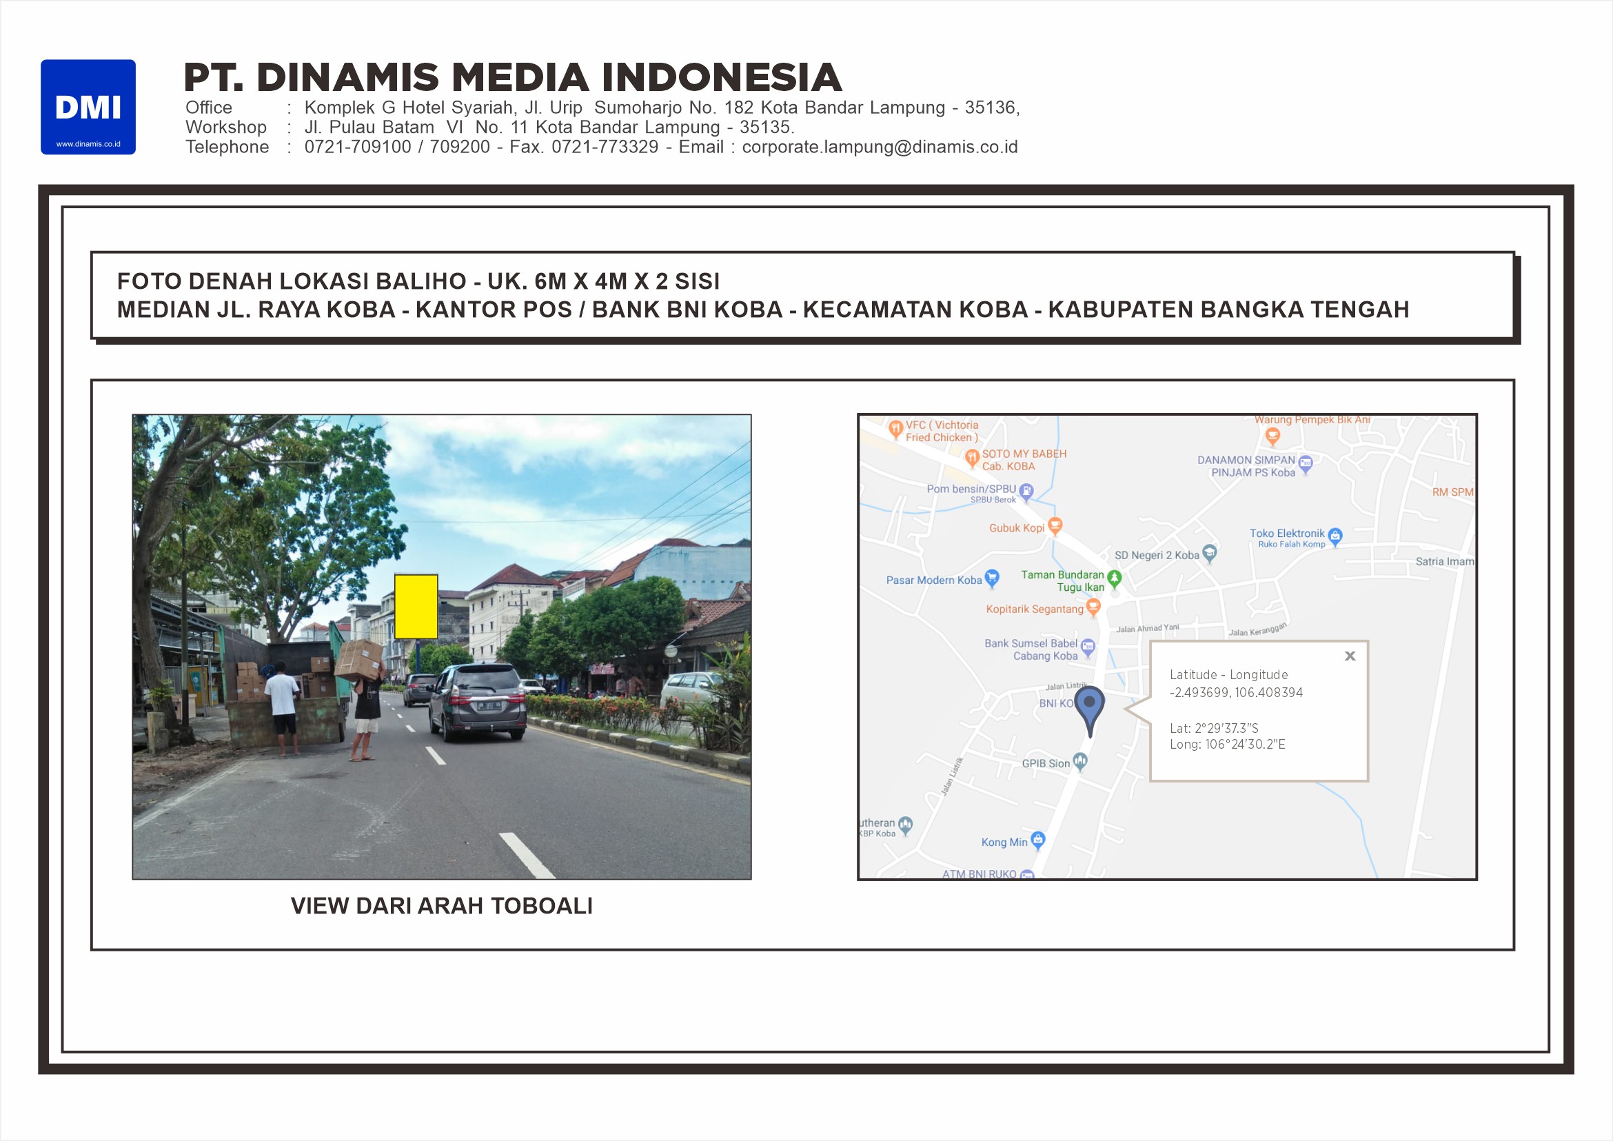Close the Latitude-Longitude info popup
Screen dimensions: 1613x1141
pos(1350,656)
